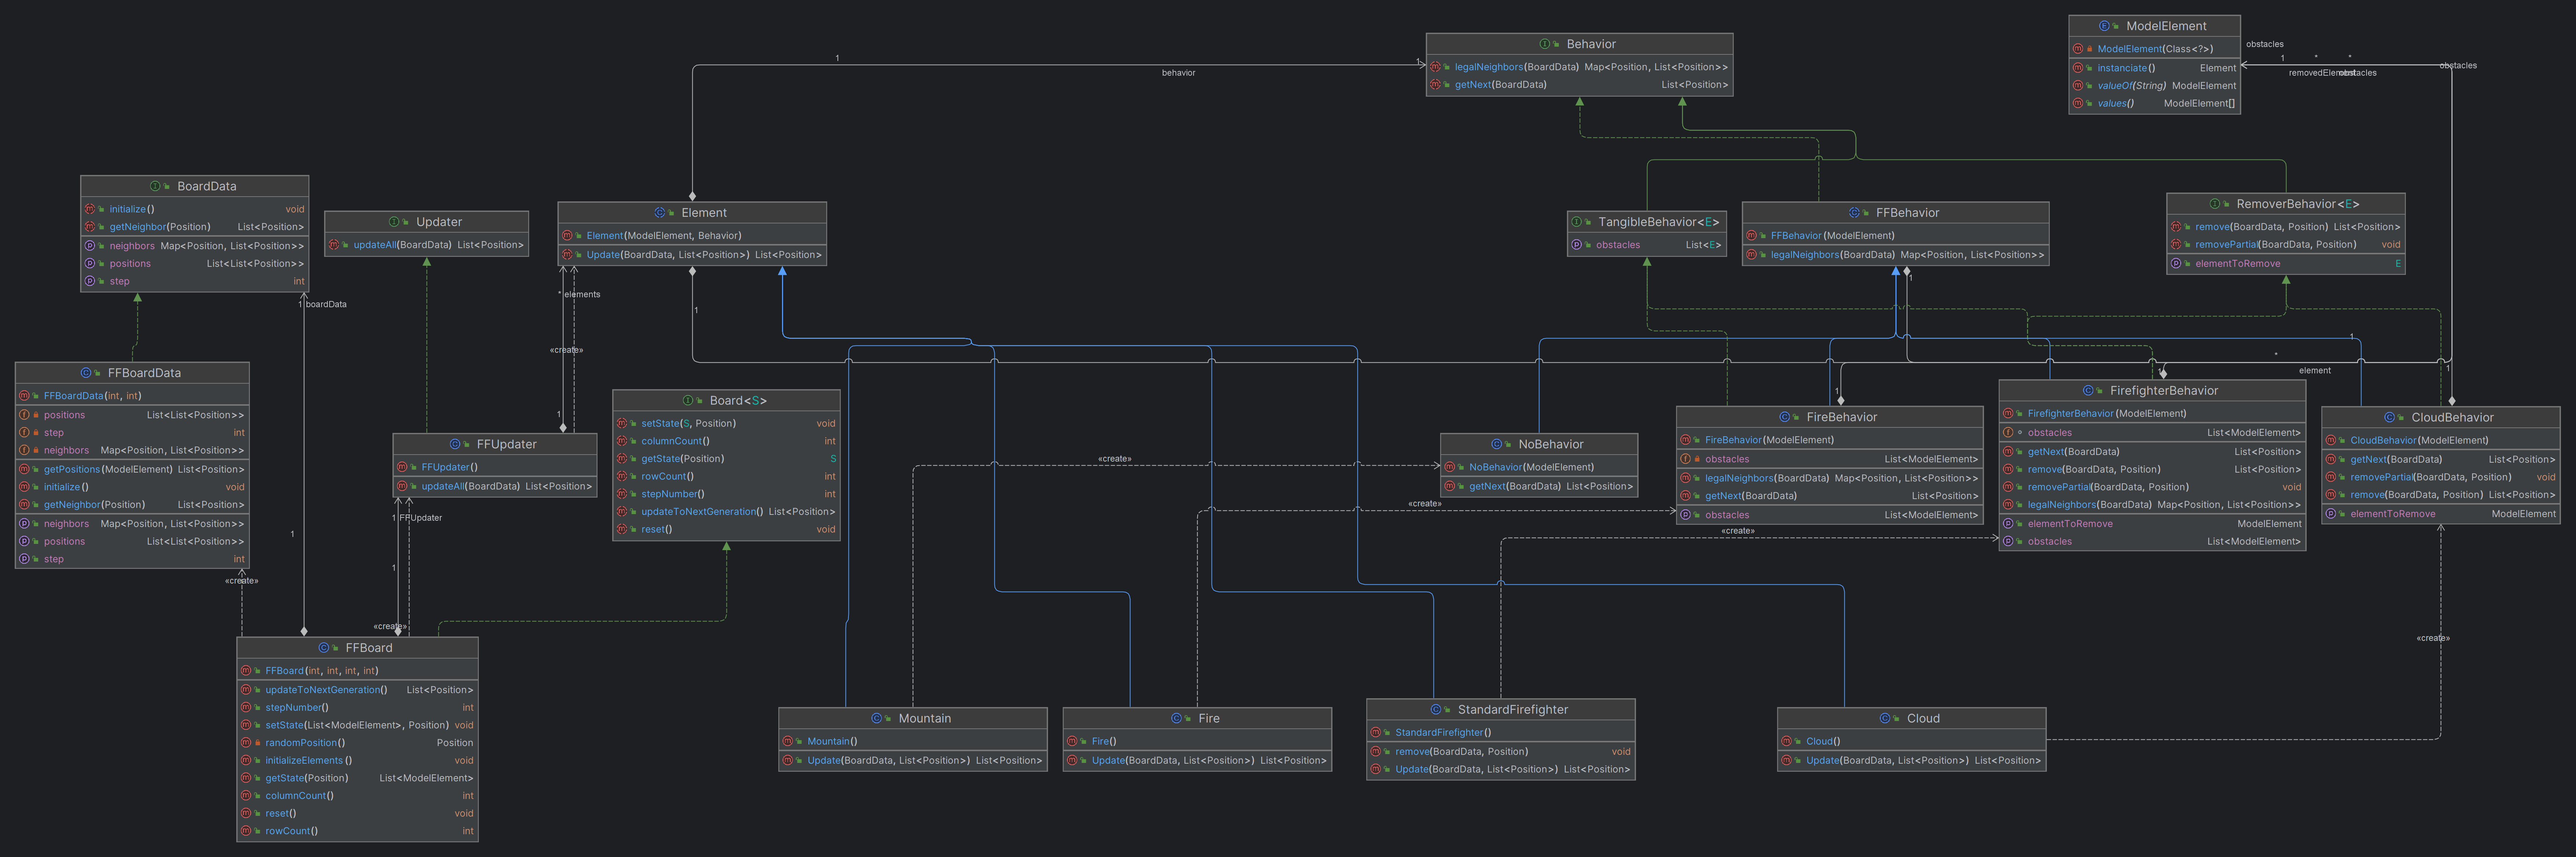Click the class icon beside FFBoard title

pyautogui.click(x=324, y=648)
